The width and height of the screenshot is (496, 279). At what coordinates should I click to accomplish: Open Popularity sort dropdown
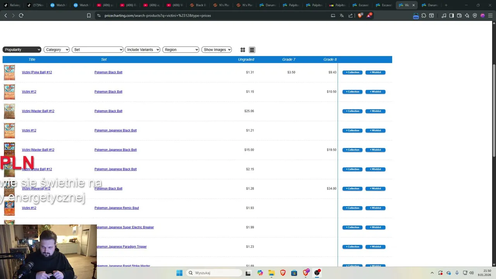[x=22, y=50]
